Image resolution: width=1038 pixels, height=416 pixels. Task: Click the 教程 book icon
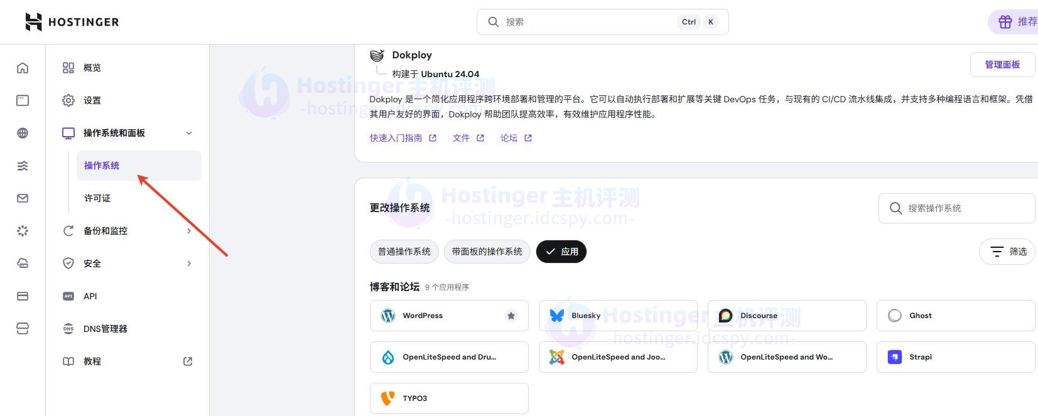(68, 361)
